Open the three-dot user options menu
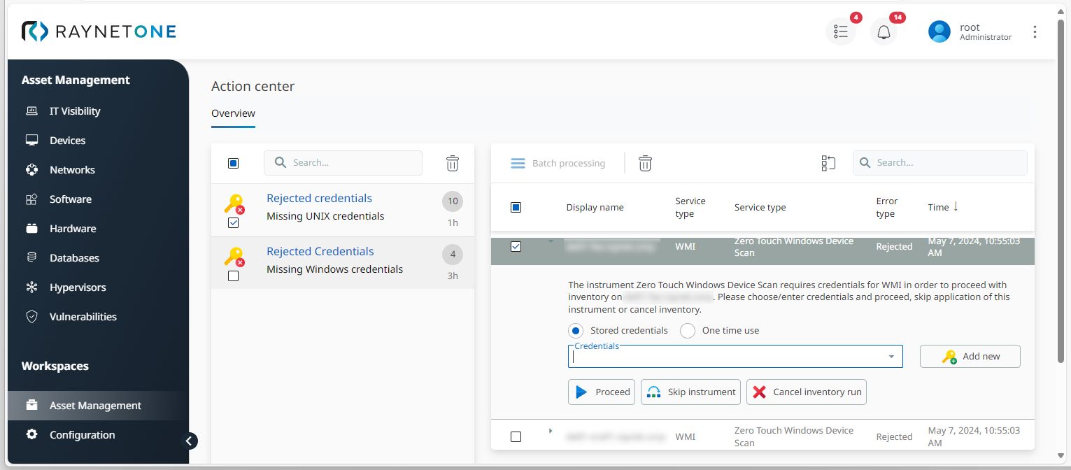Screen dimensions: 1071x470 click(x=1035, y=31)
